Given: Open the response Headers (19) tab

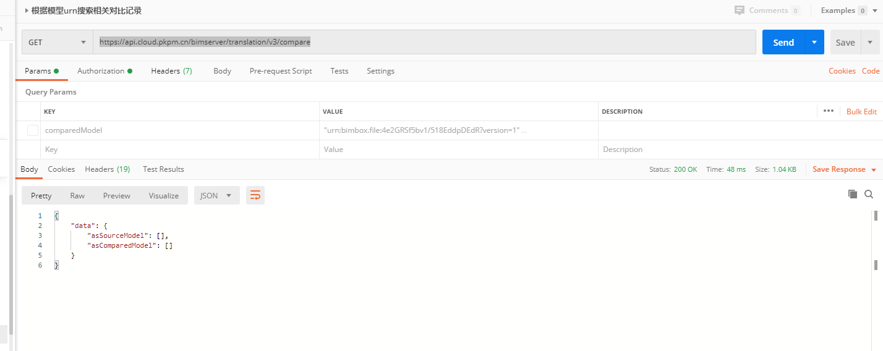Looking at the screenshot, I should 108,169.
